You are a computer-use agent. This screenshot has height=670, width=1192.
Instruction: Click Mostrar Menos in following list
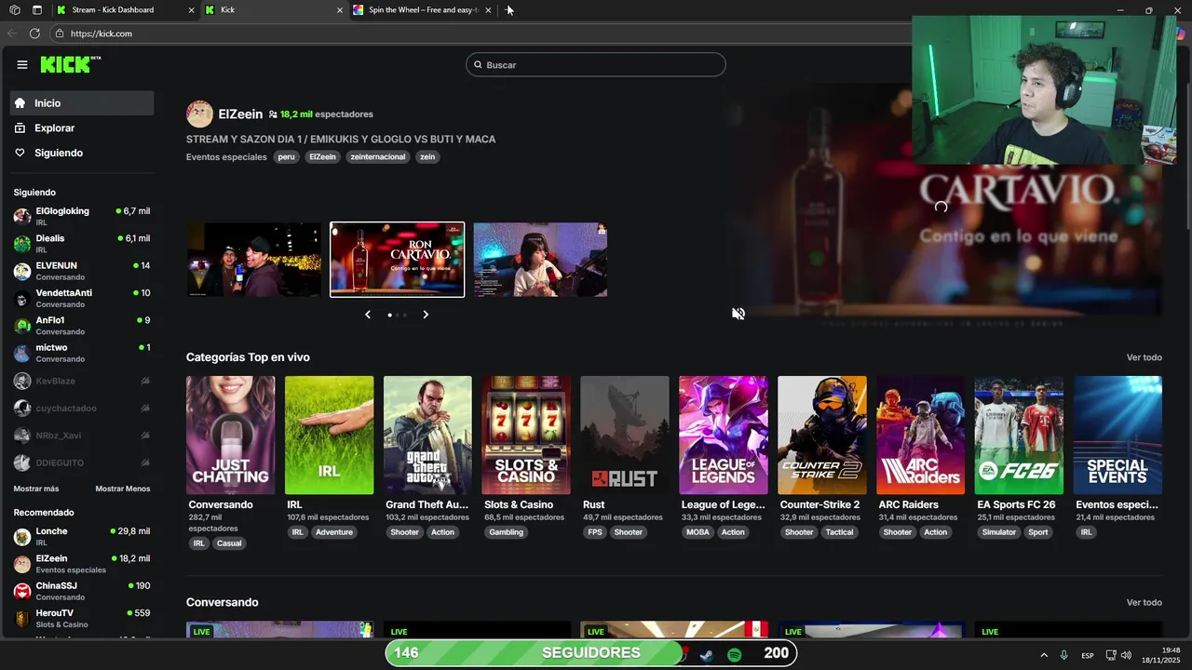122,489
